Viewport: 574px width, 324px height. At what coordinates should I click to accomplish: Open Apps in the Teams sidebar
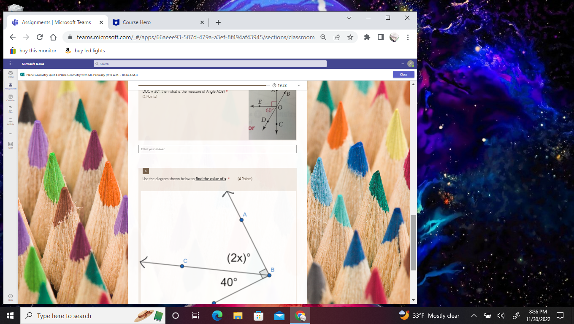[x=10, y=145]
